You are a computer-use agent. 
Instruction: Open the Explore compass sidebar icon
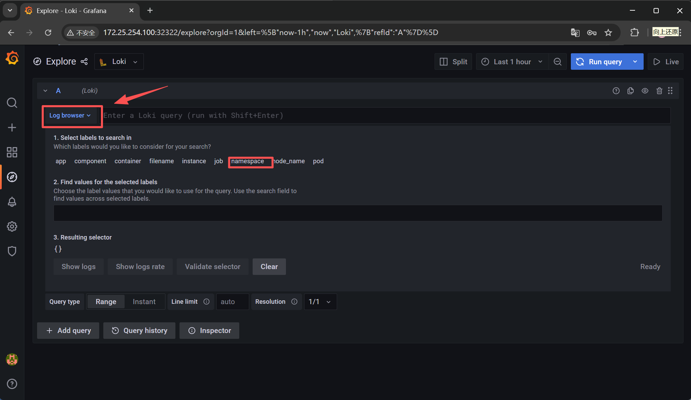tap(12, 177)
